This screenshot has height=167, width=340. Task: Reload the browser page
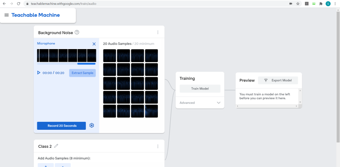pyautogui.click(x=18, y=4)
